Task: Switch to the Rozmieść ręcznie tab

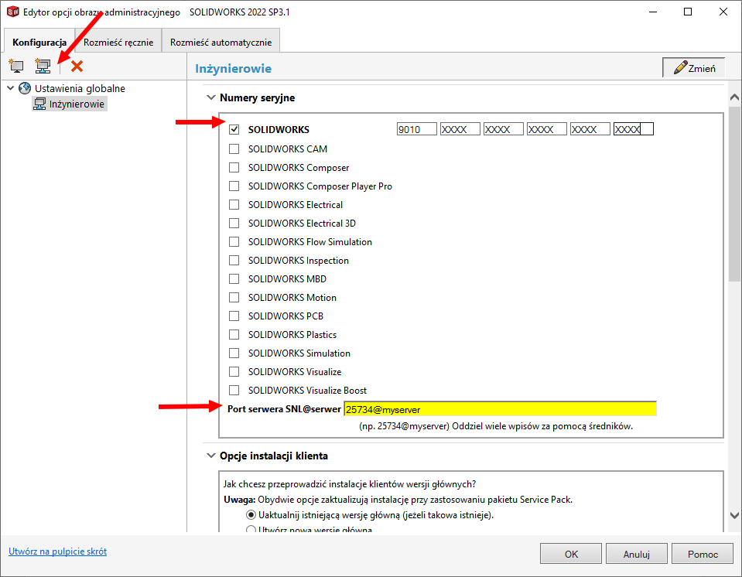Action: (x=118, y=43)
